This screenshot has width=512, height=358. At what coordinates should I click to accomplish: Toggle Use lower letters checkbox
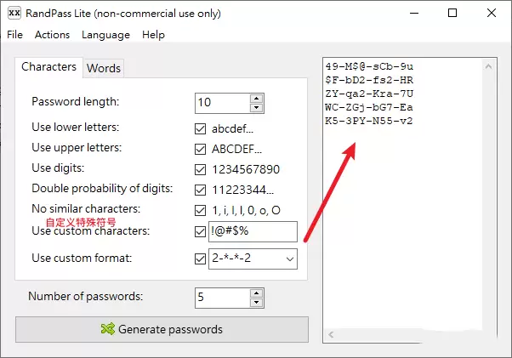200,128
